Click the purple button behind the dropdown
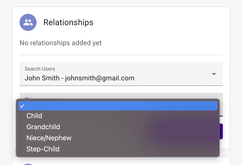The image size is (242, 165). point(221,131)
